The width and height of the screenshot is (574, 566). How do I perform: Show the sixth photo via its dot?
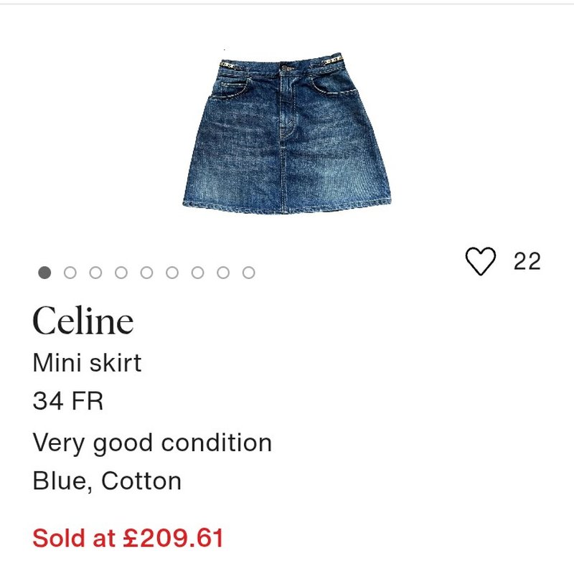click(172, 273)
